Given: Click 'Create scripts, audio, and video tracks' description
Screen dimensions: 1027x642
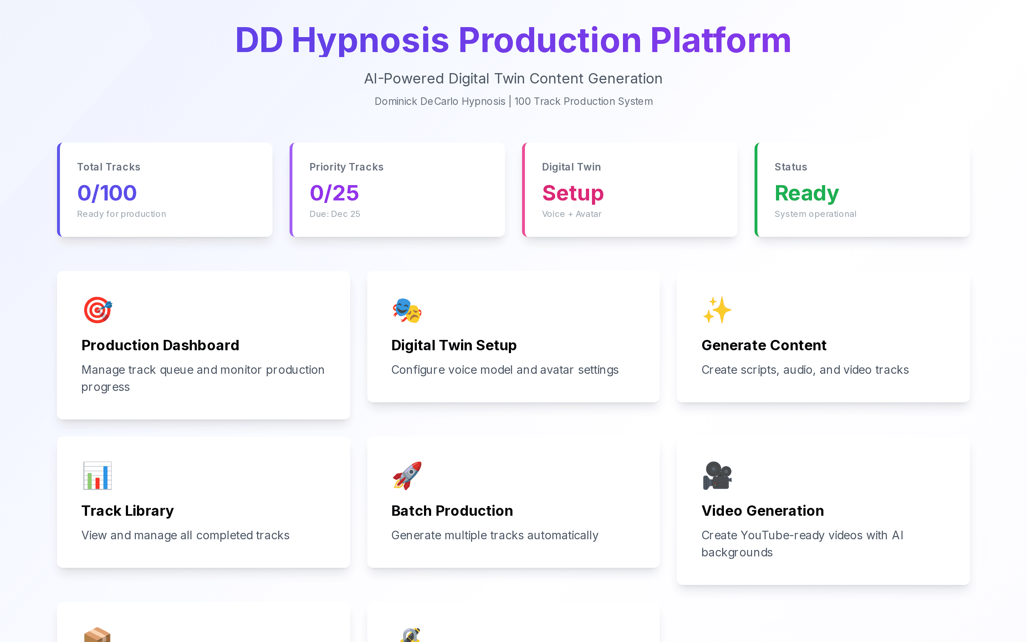Looking at the screenshot, I should click(x=805, y=370).
